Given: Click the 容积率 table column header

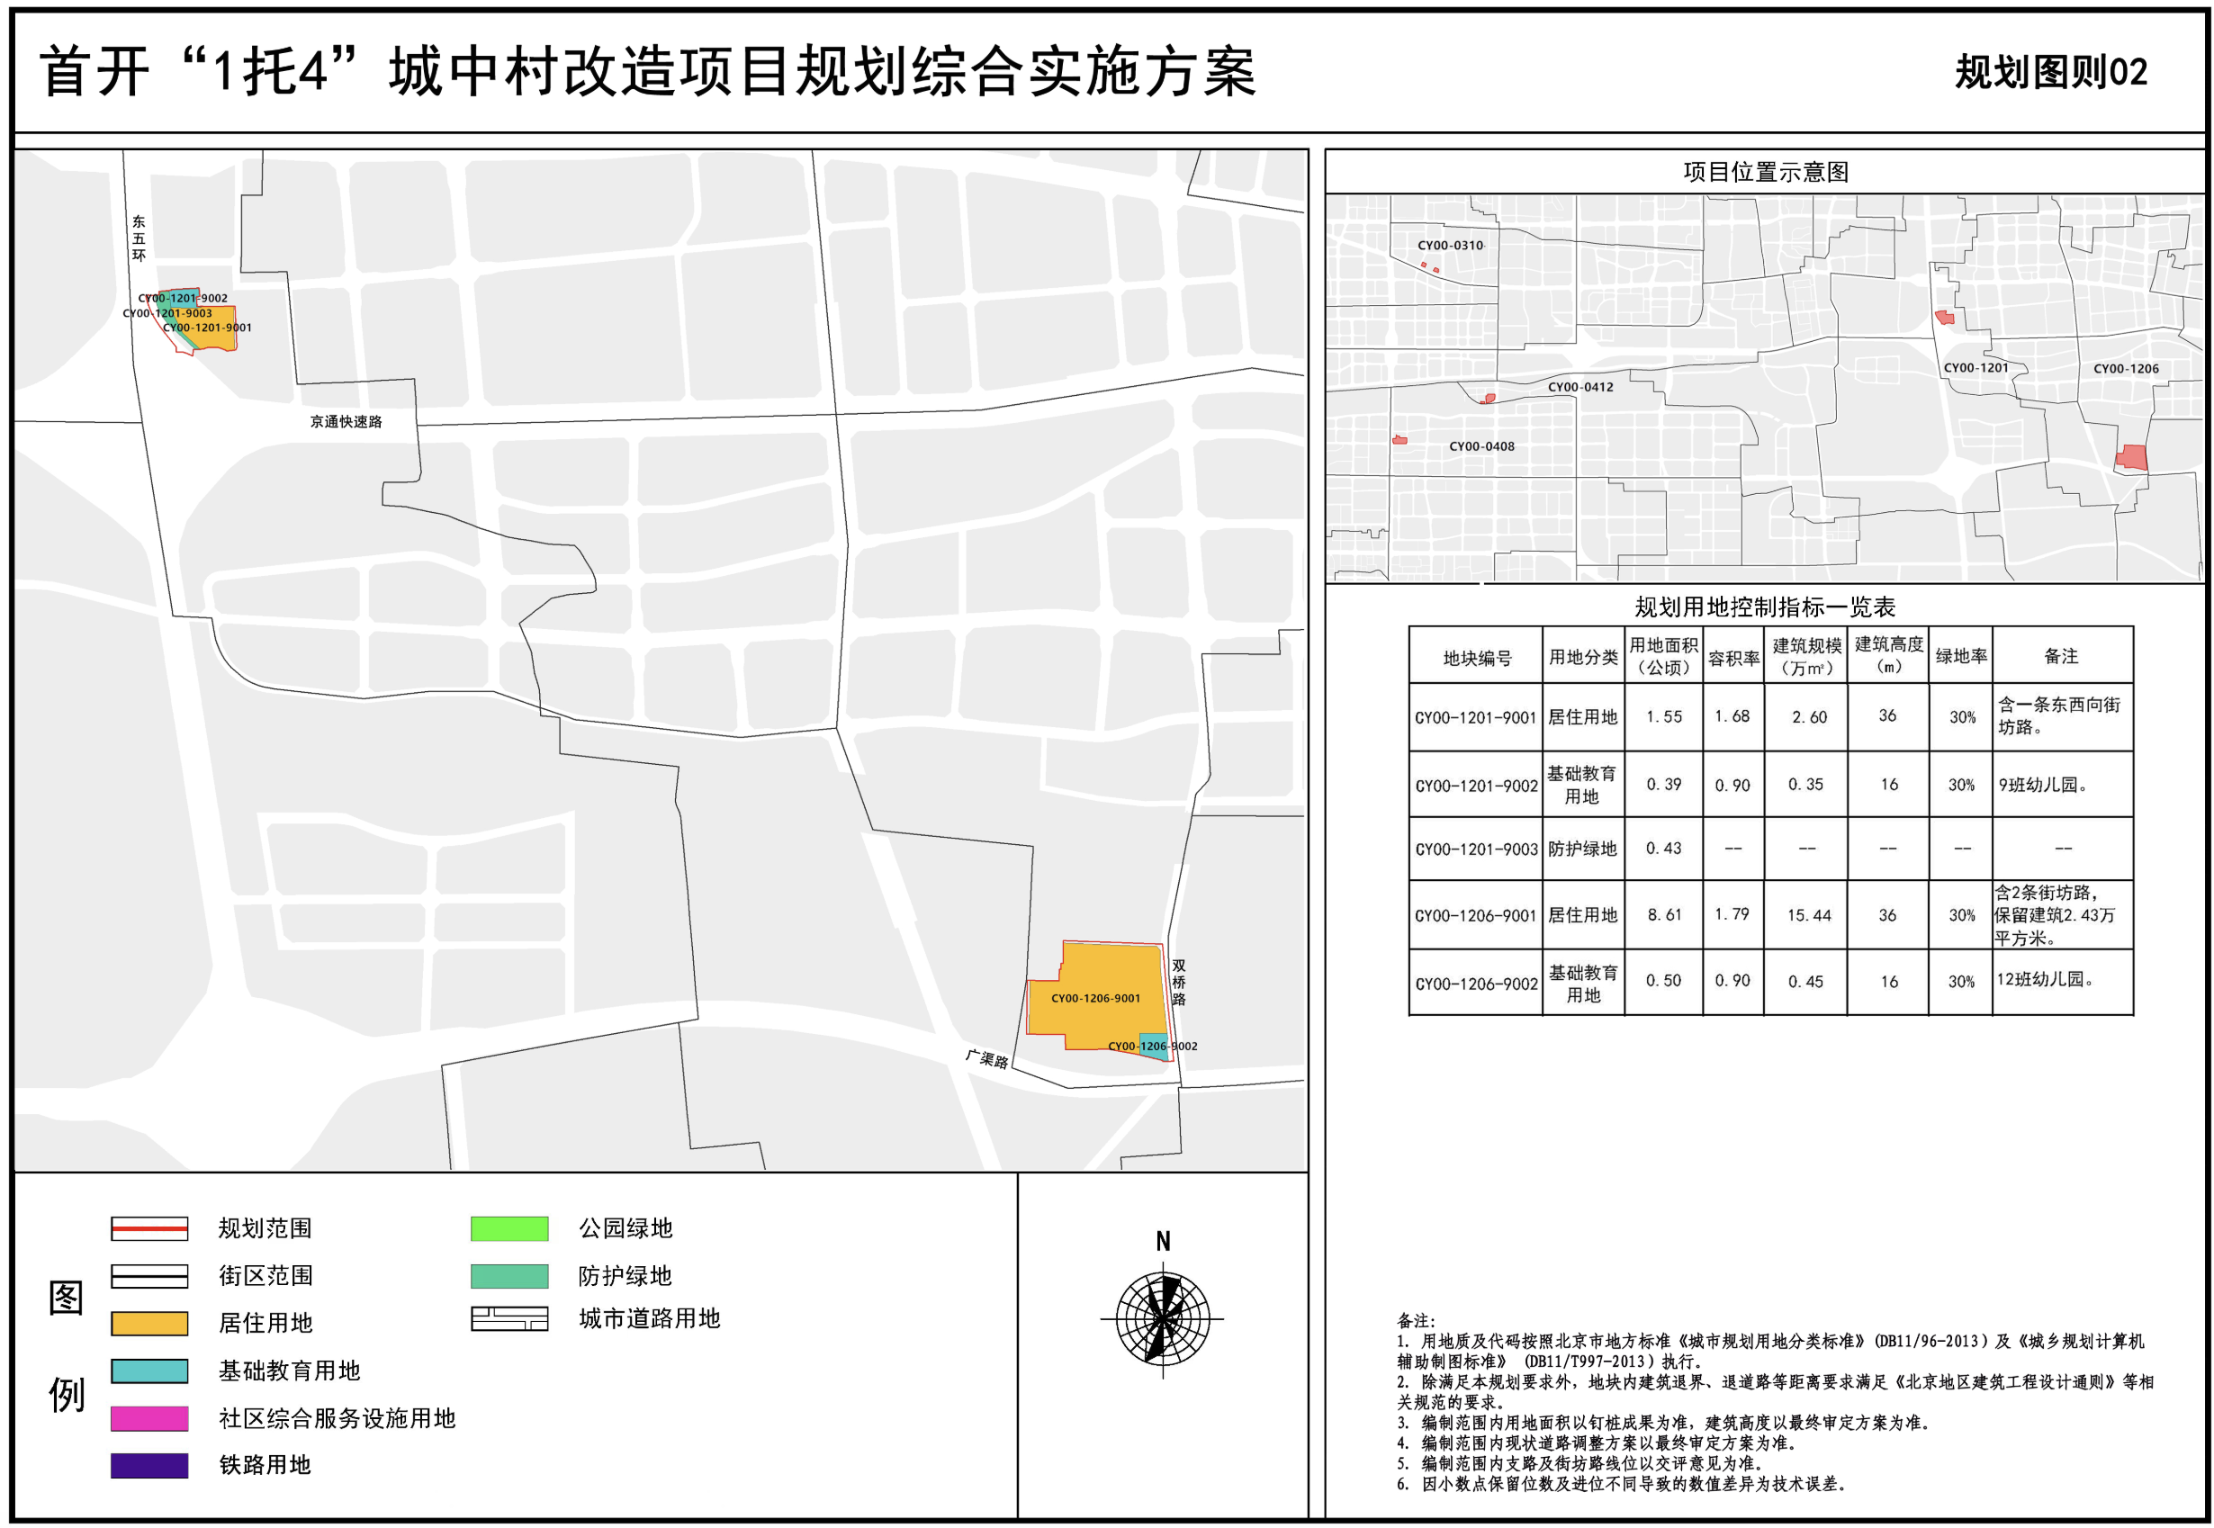Looking at the screenshot, I should coord(1733,657).
